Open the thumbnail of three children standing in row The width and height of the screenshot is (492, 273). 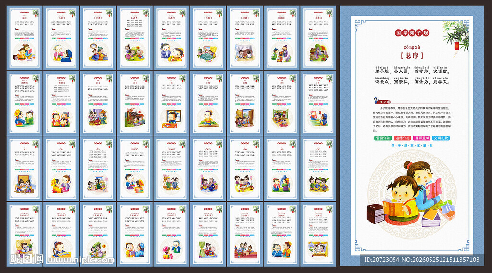(x=318, y=169)
